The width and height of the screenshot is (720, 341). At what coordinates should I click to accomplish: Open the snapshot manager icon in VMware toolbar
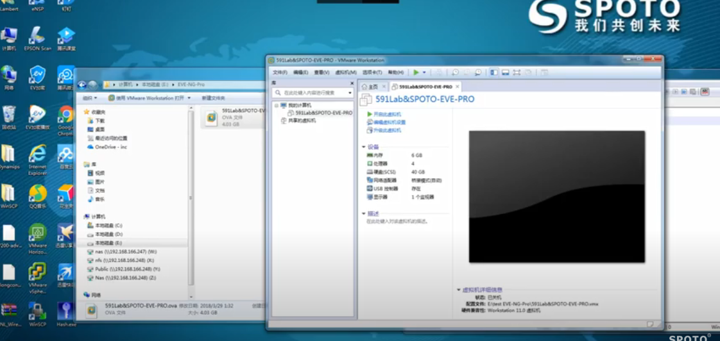tap(479, 72)
